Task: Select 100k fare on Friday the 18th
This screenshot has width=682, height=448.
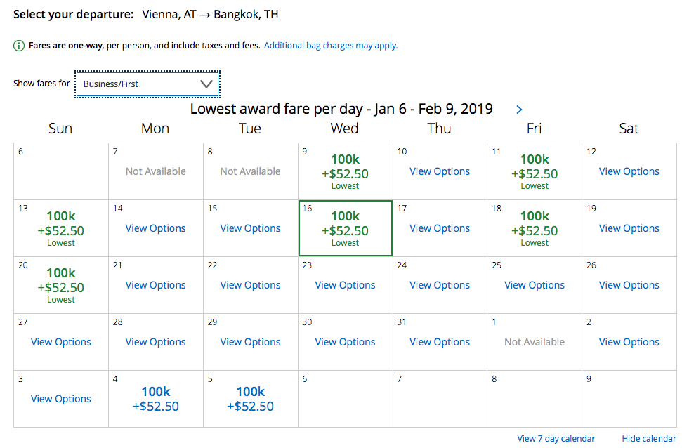Action: click(535, 229)
